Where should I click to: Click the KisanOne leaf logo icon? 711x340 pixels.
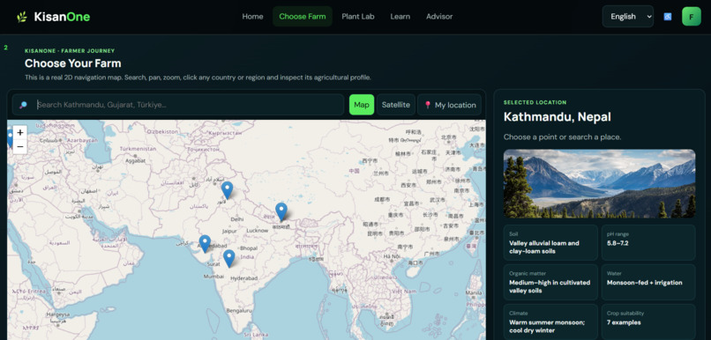tap(22, 18)
